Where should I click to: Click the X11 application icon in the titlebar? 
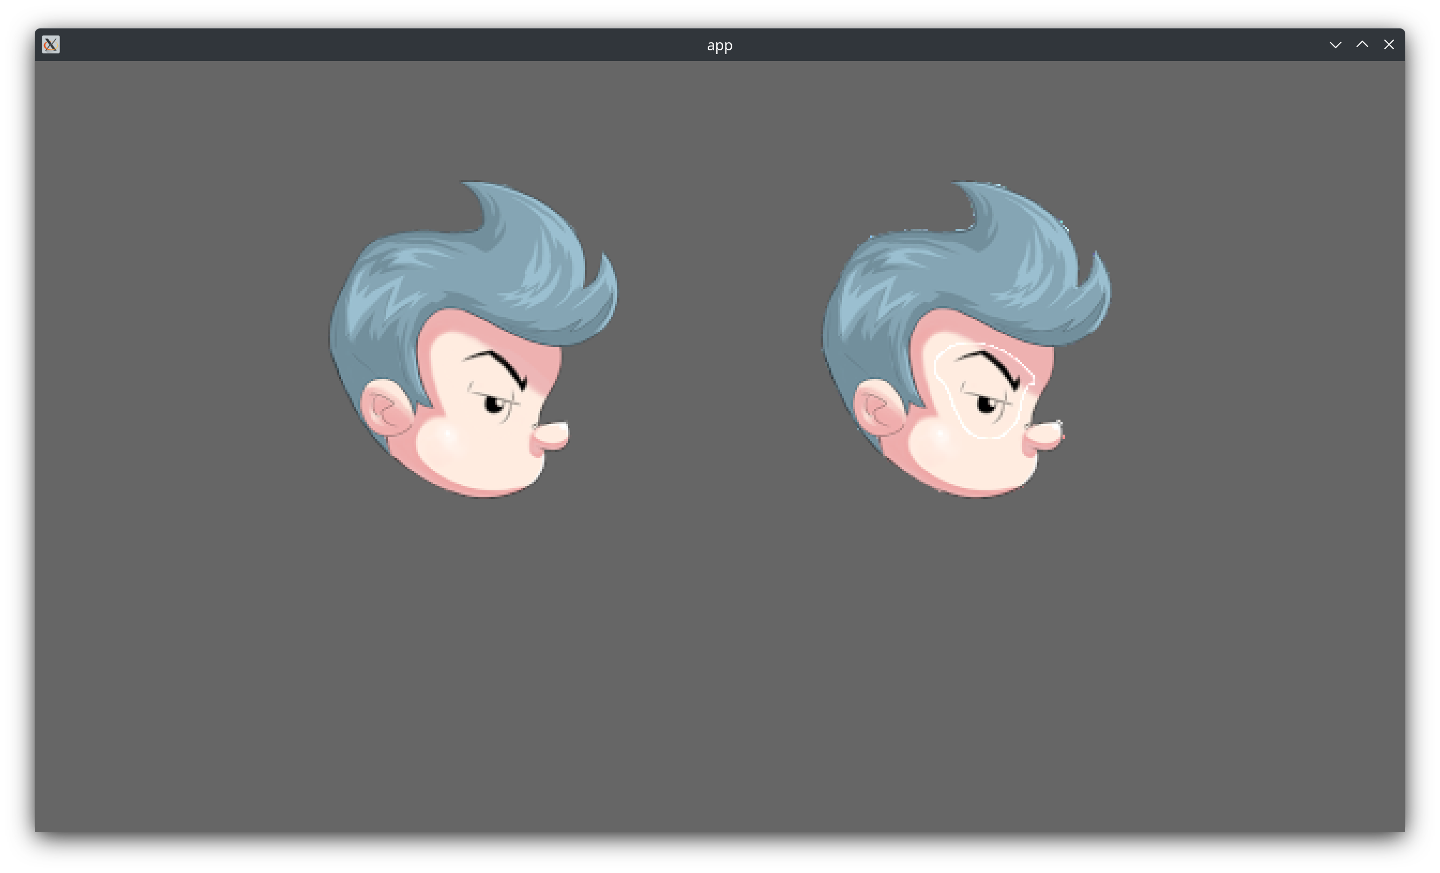click(x=50, y=44)
